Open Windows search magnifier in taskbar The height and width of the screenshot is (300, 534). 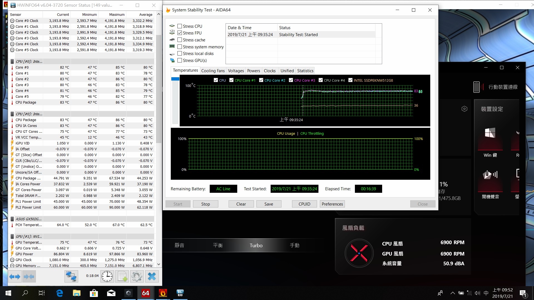tap(25, 293)
